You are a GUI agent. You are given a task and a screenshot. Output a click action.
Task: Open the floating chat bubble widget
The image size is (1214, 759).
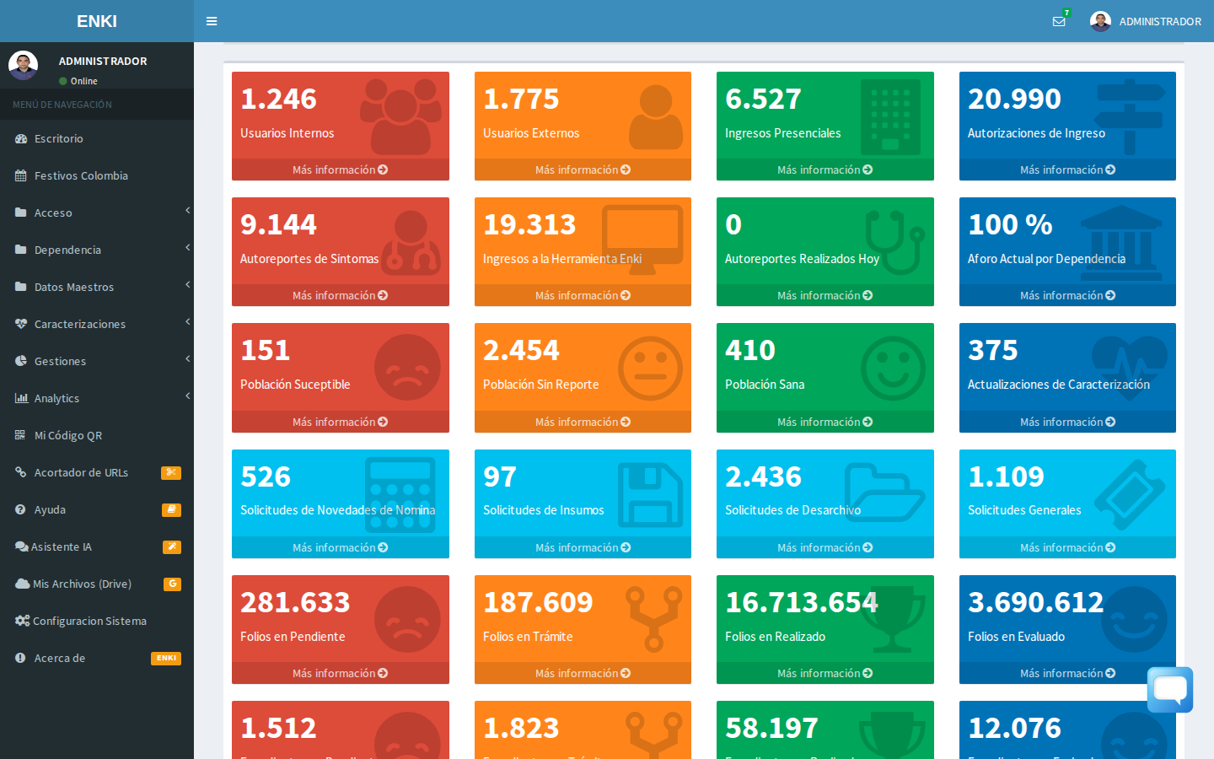coord(1170,690)
